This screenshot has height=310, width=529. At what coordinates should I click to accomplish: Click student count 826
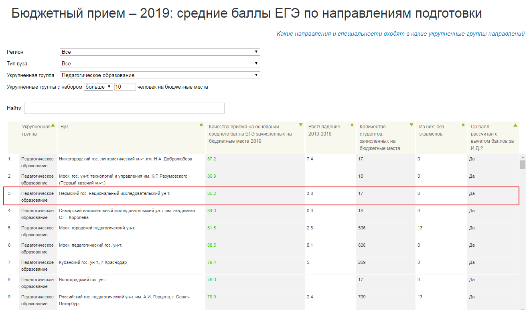tap(362, 245)
